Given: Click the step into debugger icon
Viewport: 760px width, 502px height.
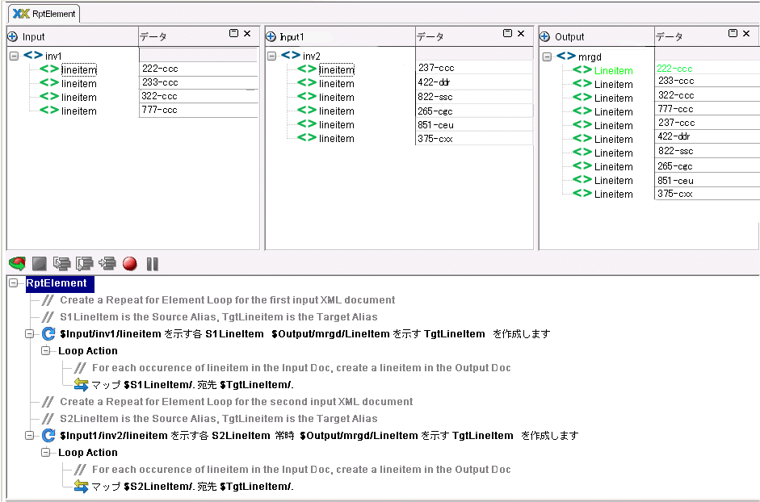Looking at the screenshot, I should 62,264.
